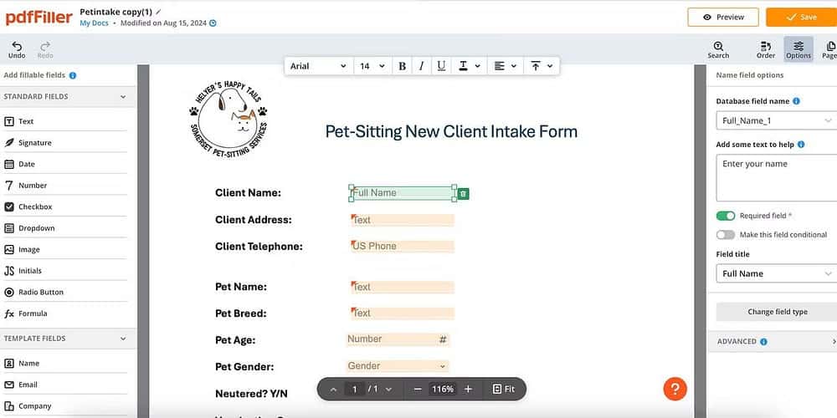
Task: Enable Make this field conditional toggle
Action: [726, 235]
